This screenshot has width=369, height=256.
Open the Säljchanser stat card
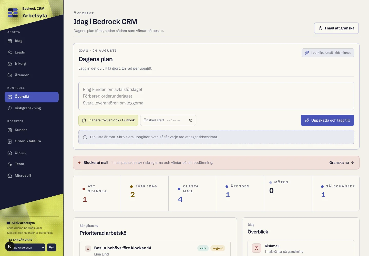[336, 194]
